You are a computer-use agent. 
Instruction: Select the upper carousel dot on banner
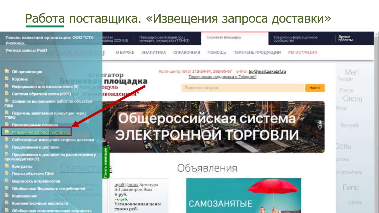pos(320,122)
